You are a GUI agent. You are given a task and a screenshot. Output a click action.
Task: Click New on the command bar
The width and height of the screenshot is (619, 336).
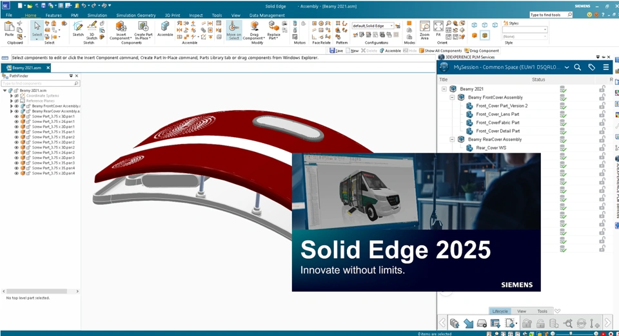coord(352,51)
